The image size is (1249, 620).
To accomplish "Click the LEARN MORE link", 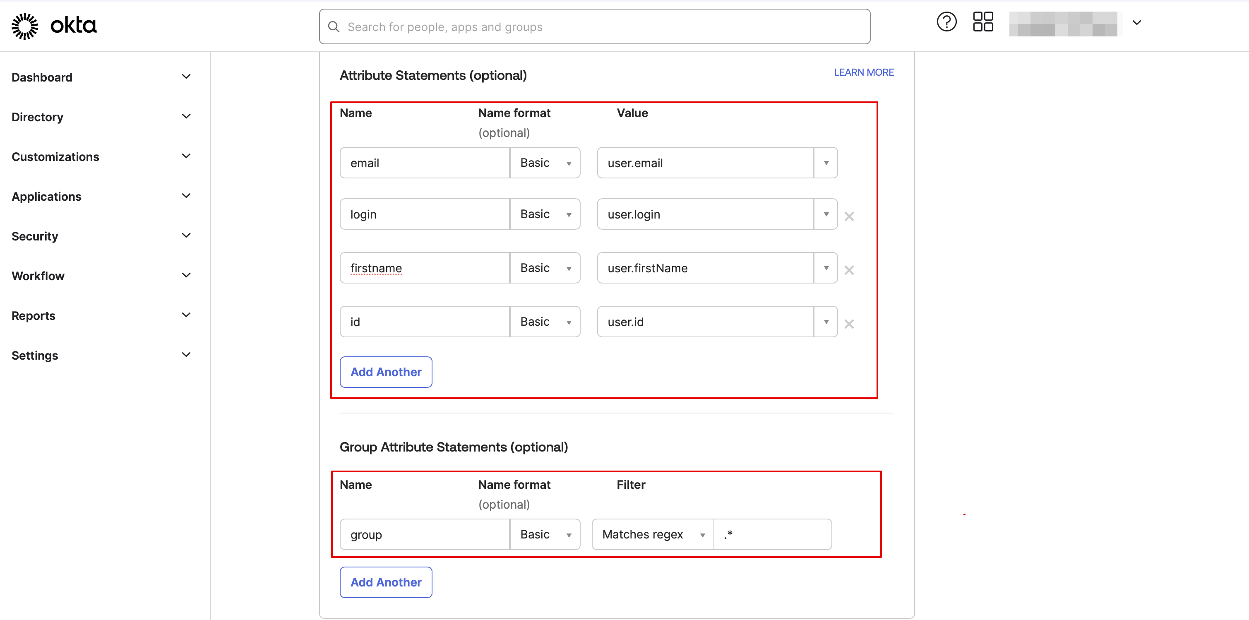I will pos(864,72).
